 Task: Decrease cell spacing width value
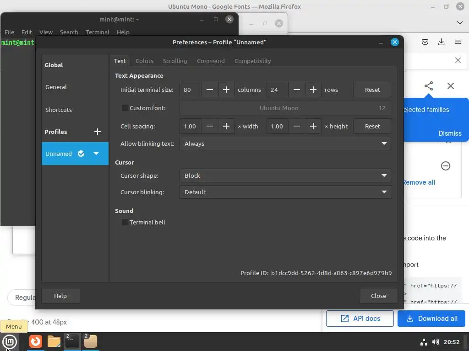(x=210, y=126)
